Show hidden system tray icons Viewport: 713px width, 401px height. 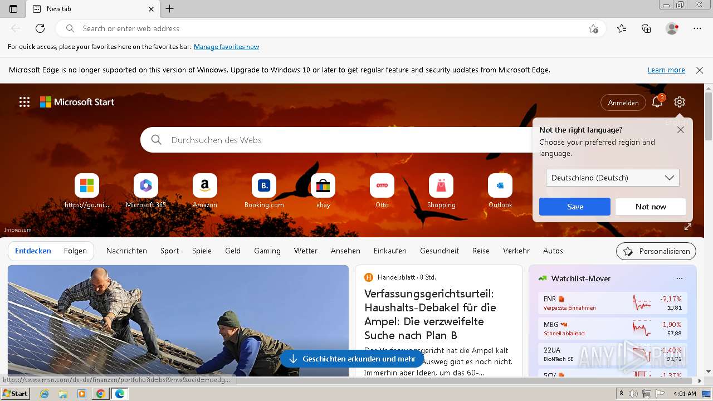tap(622, 394)
